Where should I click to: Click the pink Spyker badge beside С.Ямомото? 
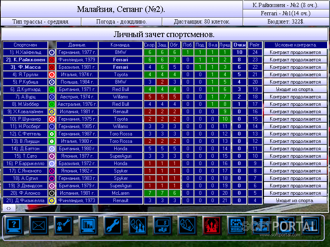(52, 171)
